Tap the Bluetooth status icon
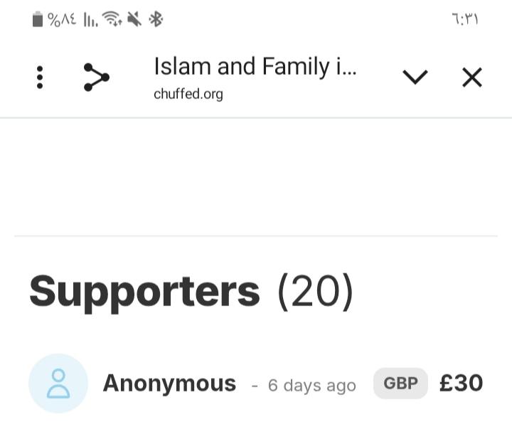Image resolution: width=512 pixels, height=439 pixels. [x=156, y=19]
